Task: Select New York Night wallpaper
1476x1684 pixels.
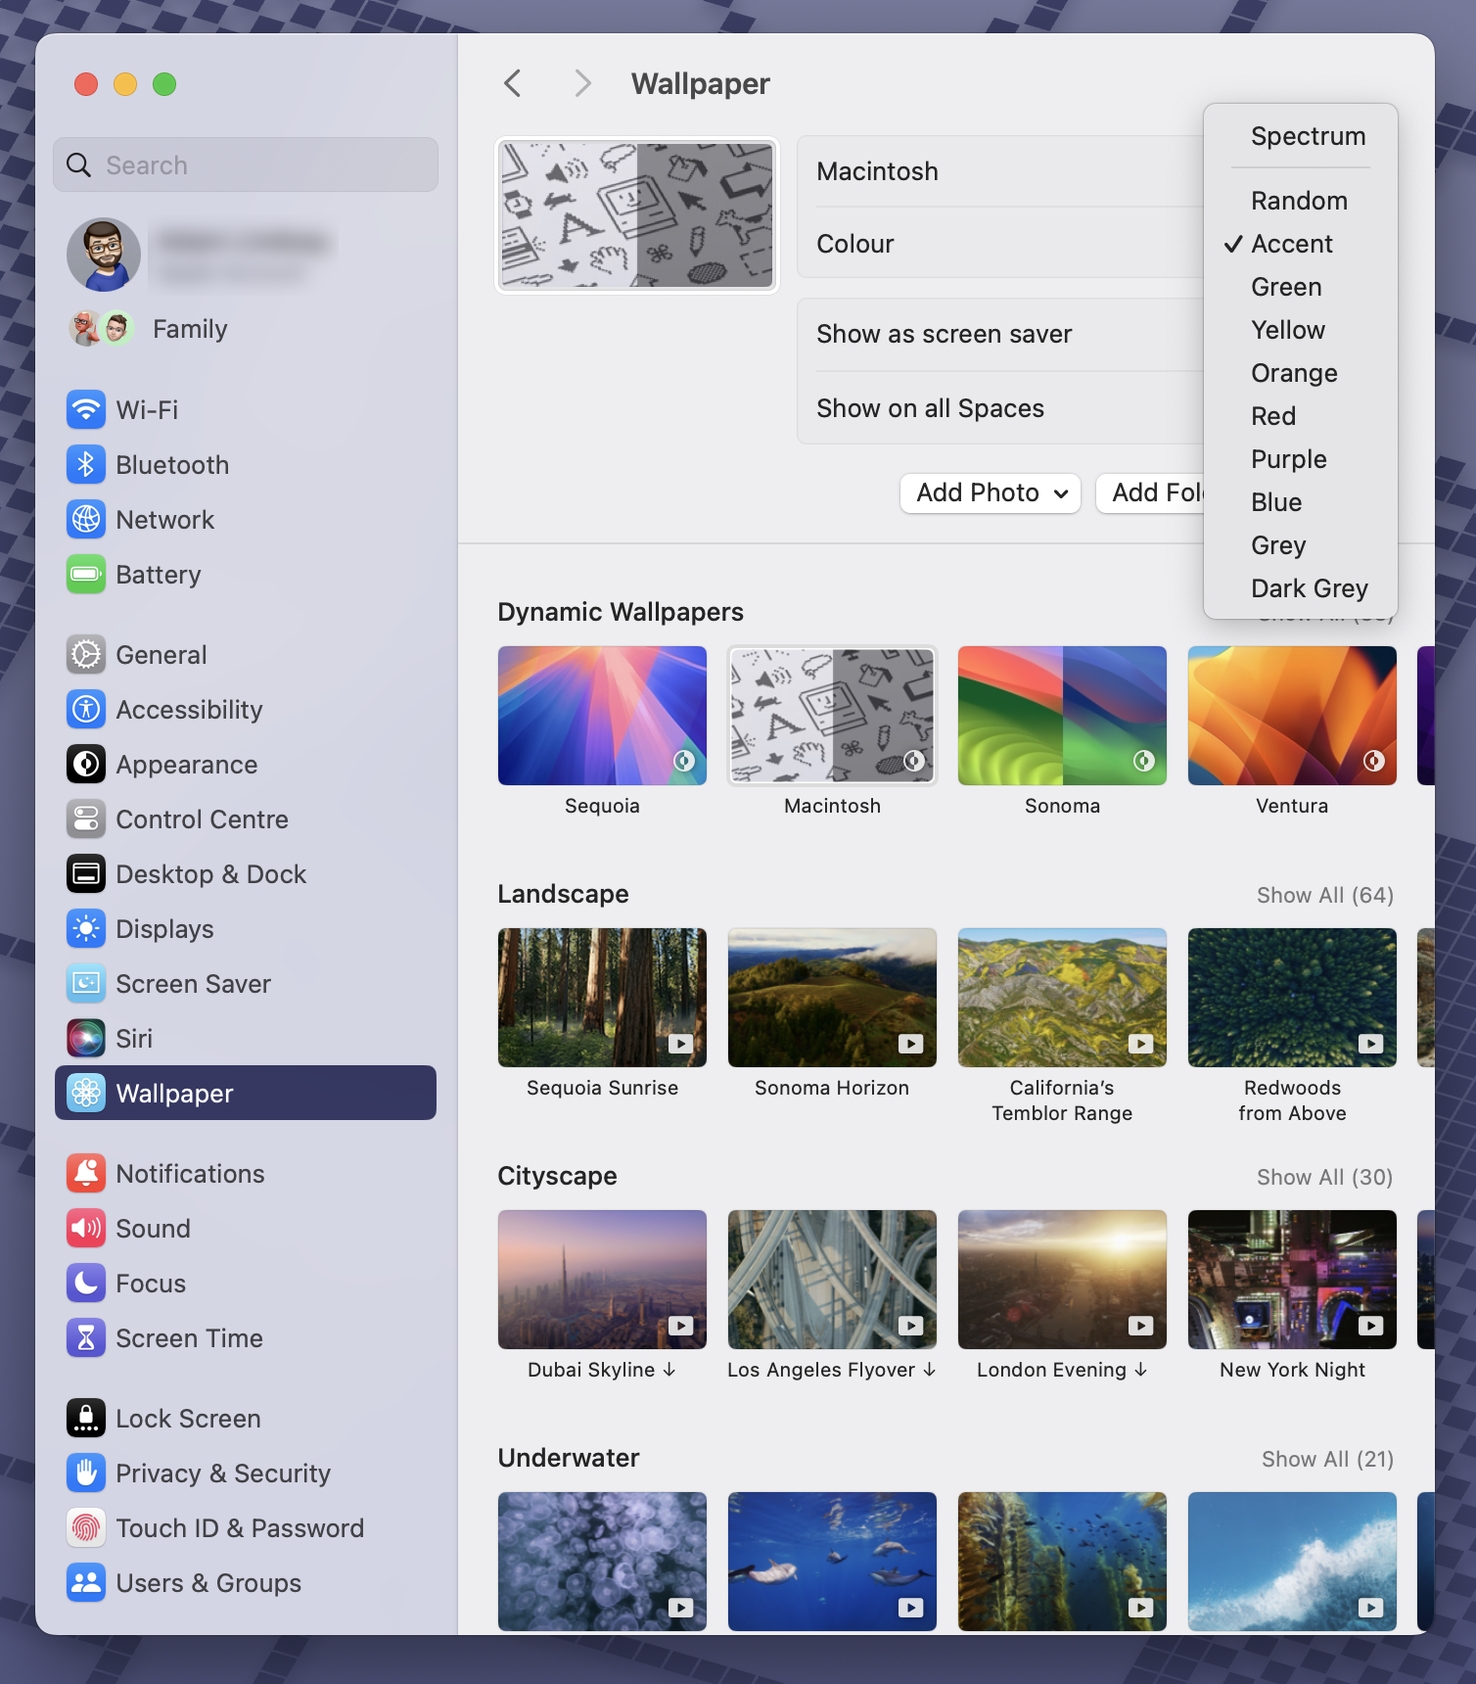Action: tap(1292, 1280)
